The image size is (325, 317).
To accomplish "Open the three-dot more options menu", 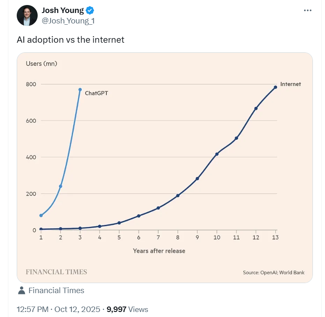I will (307, 10).
